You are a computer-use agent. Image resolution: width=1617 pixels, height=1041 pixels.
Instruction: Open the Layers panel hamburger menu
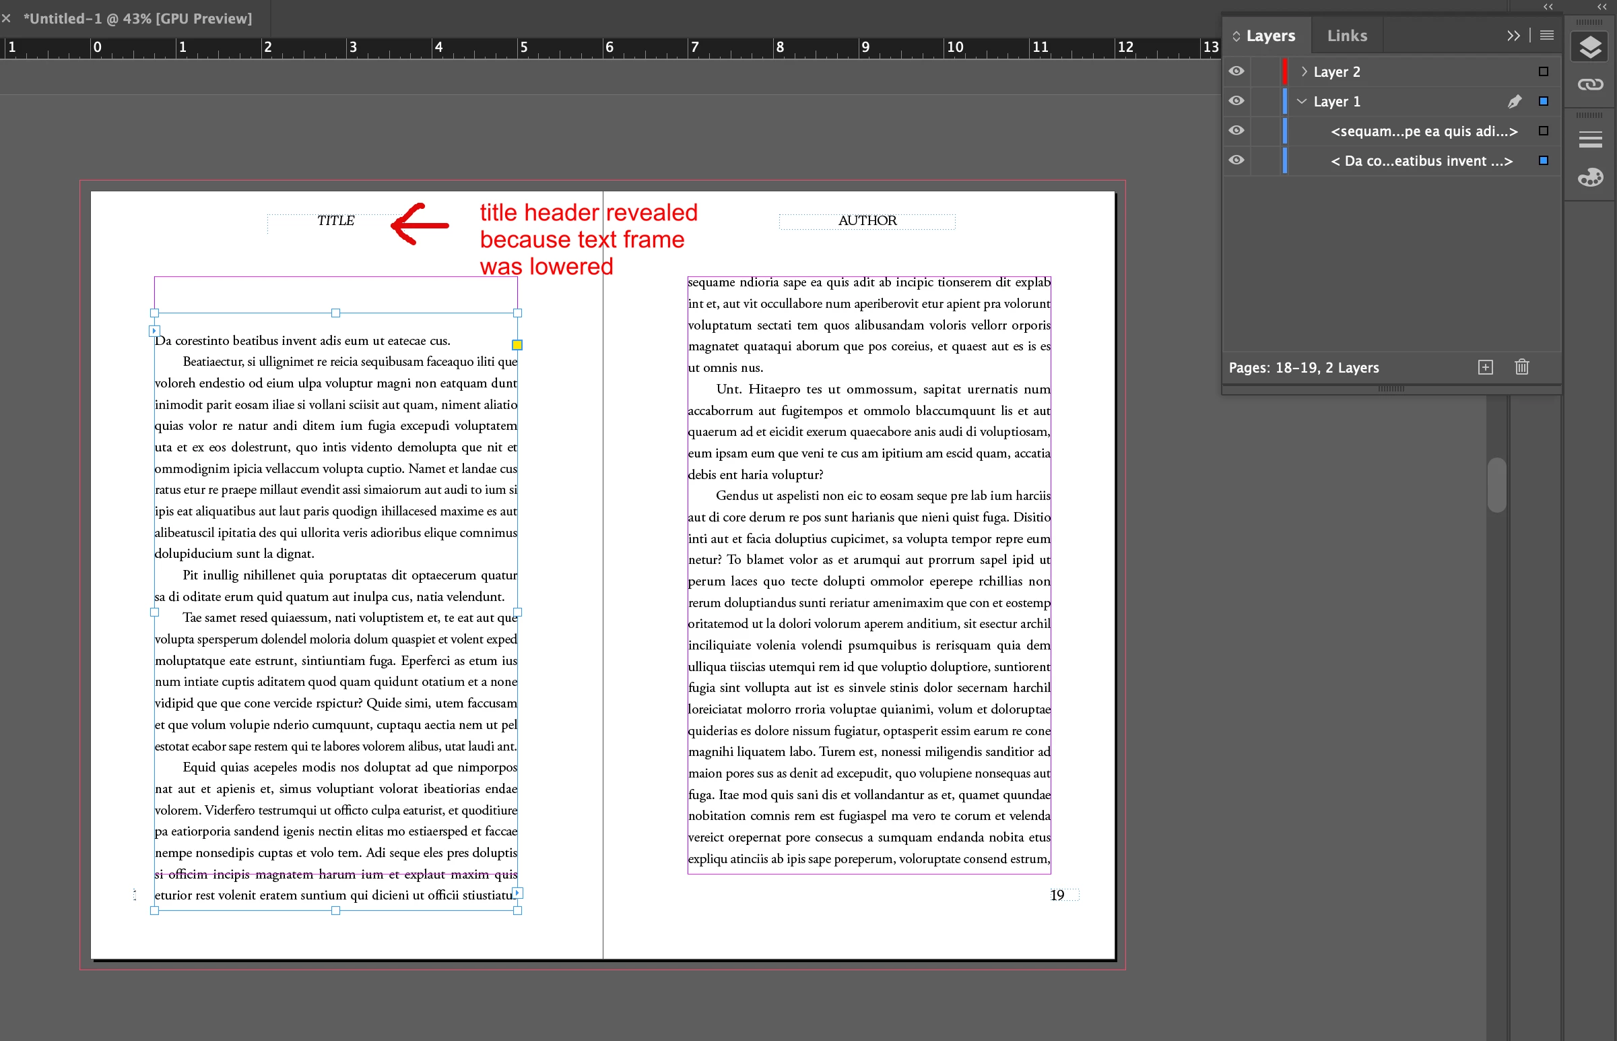(x=1547, y=35)
